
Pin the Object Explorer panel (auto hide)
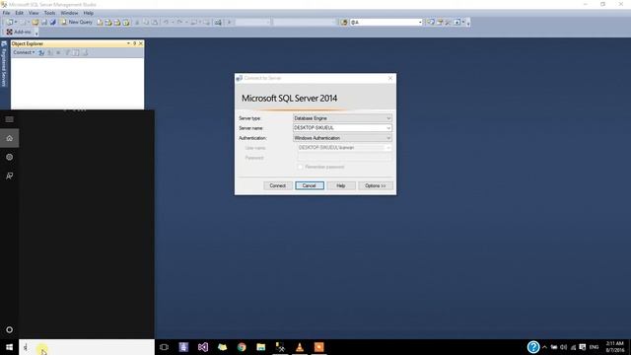[134, 43]
